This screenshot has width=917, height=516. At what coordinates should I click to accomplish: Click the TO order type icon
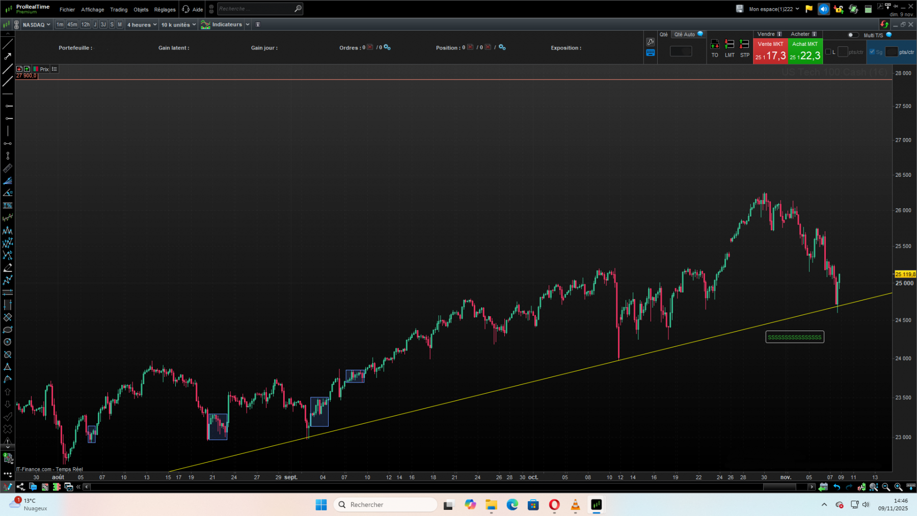point(715,44)
